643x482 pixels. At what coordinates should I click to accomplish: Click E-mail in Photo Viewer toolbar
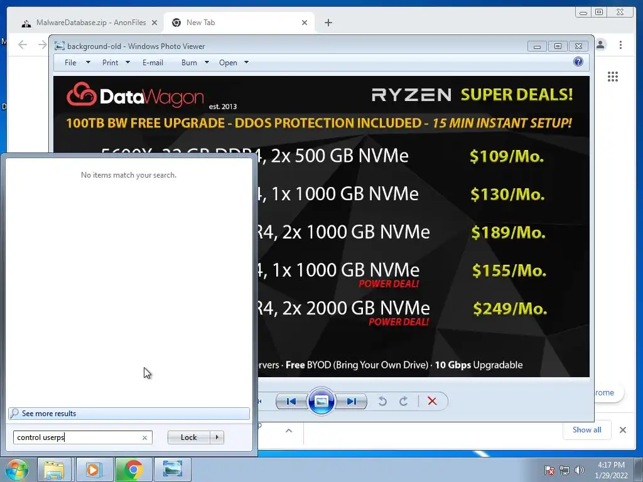click(x=153, y=63)
